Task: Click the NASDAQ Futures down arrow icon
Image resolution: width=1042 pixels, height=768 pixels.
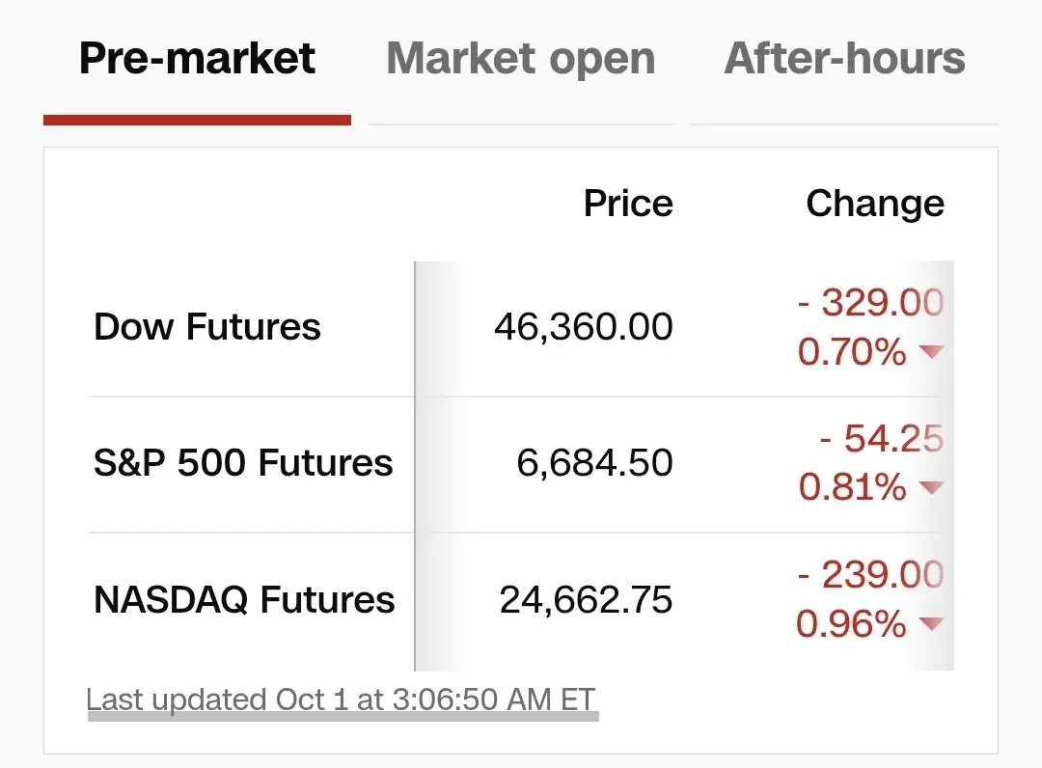Action: tap(930, 624)
